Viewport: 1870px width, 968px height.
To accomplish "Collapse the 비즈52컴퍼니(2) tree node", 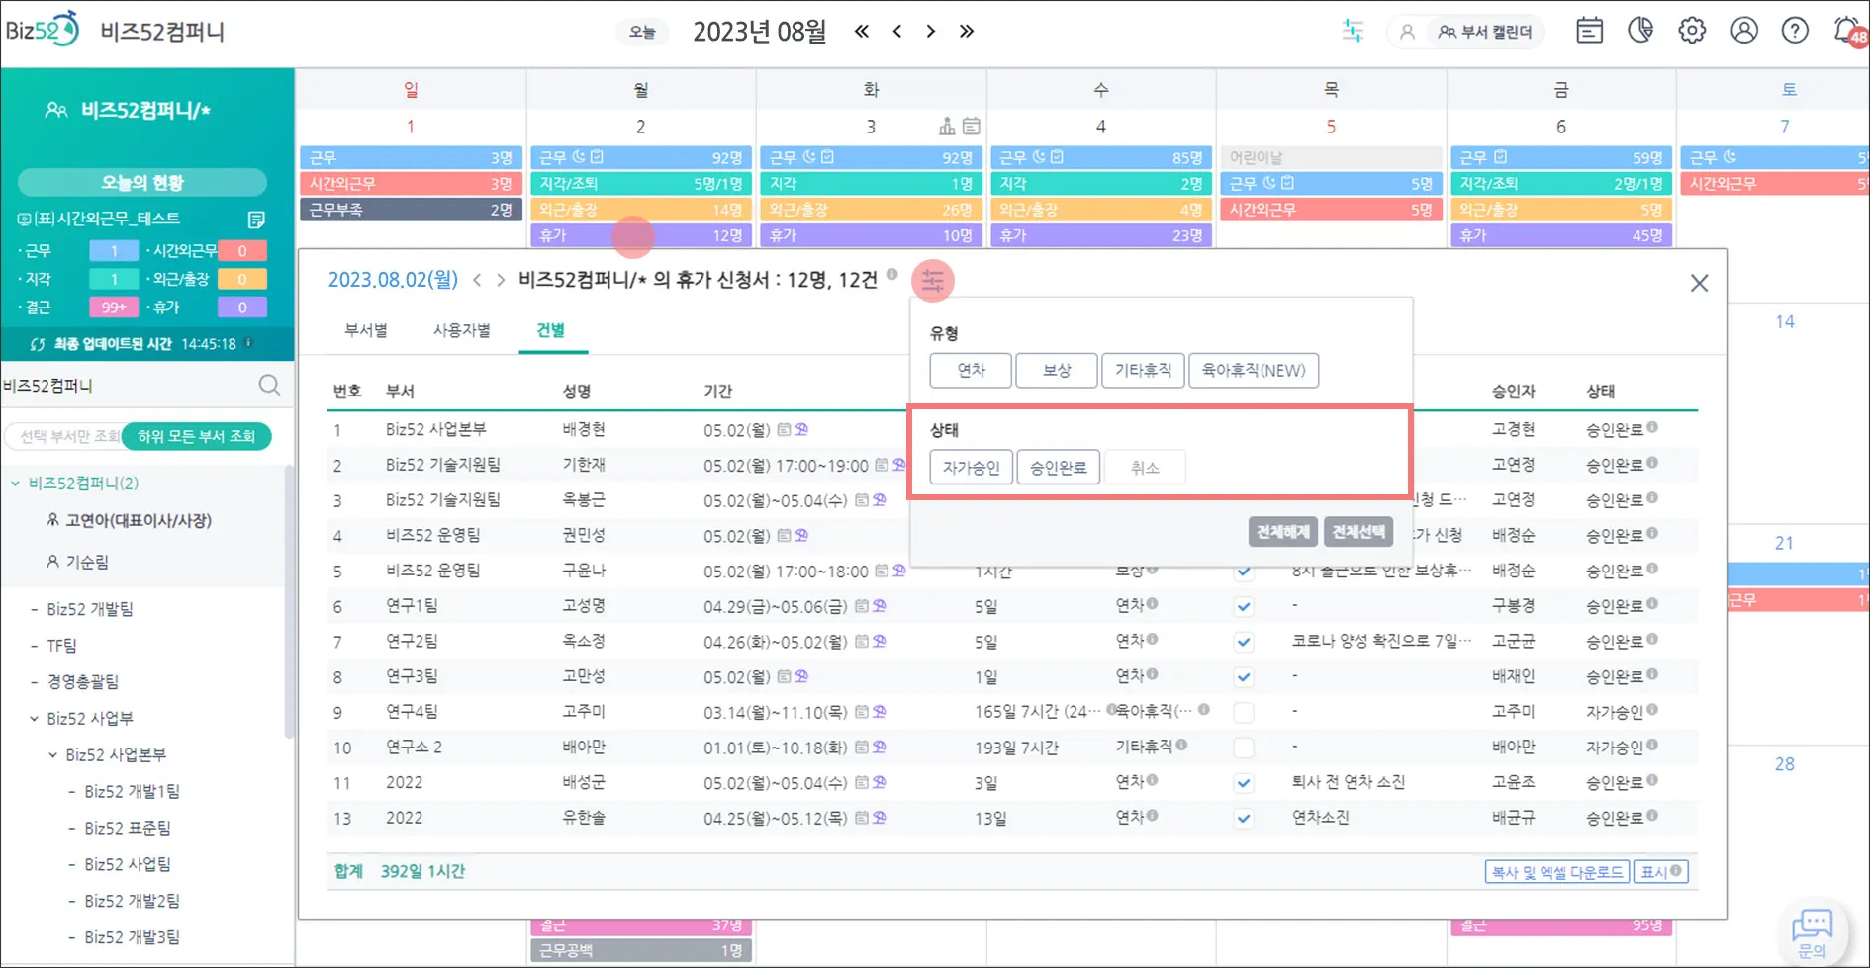I will [16, 484].
